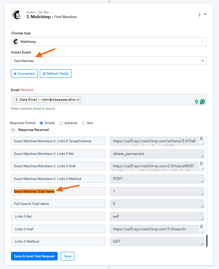Click the Save button
219x269 pixels.
[x=68, y=256]
